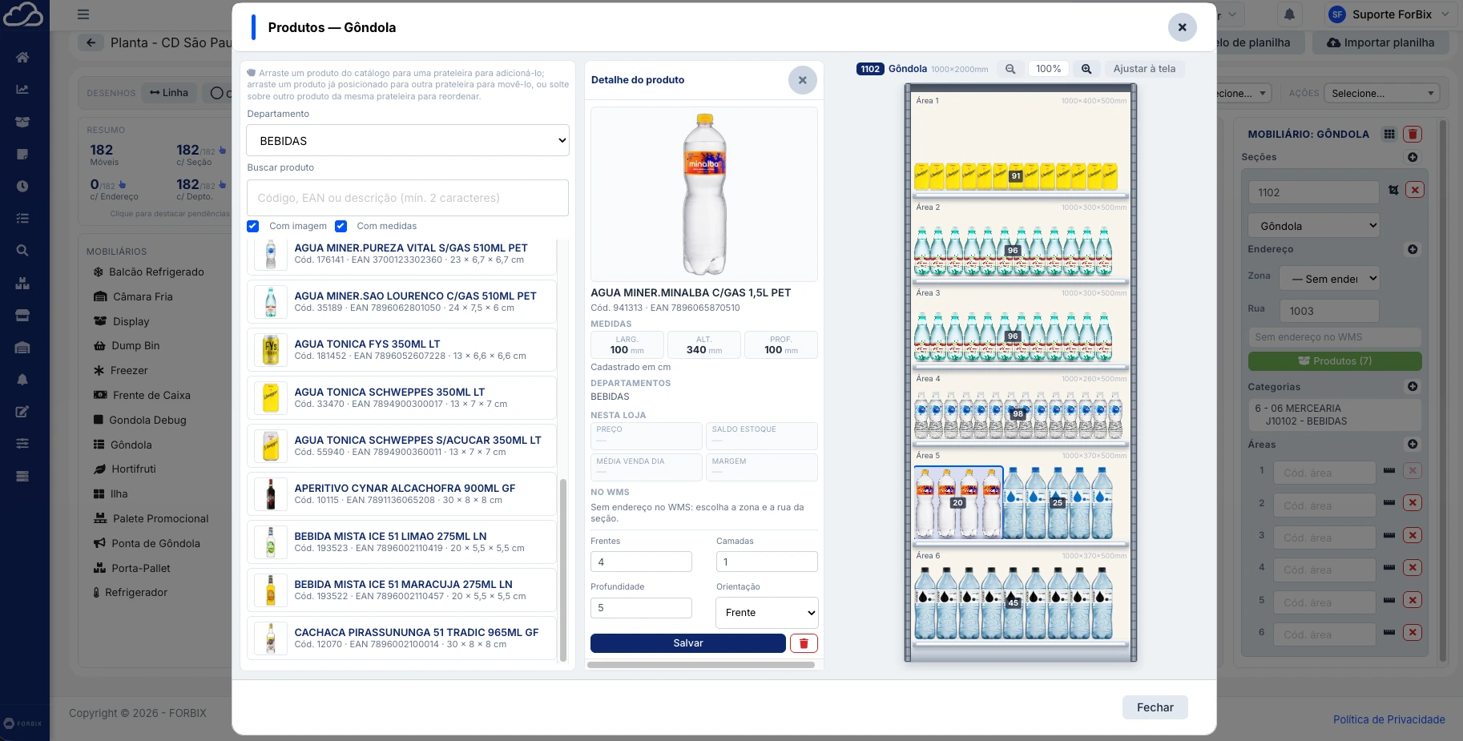Close the Produtos — Gôndola dialog
The image size is (1463, 741).
1182,27
